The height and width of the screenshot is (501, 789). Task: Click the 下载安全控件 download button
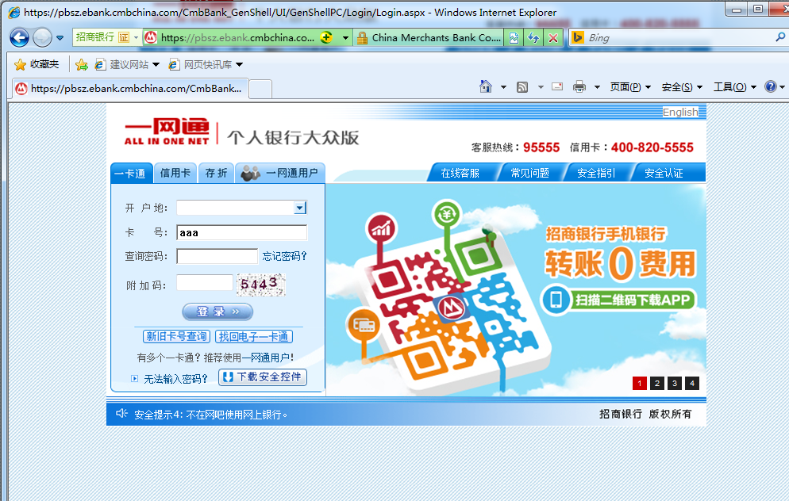(263, 377)
